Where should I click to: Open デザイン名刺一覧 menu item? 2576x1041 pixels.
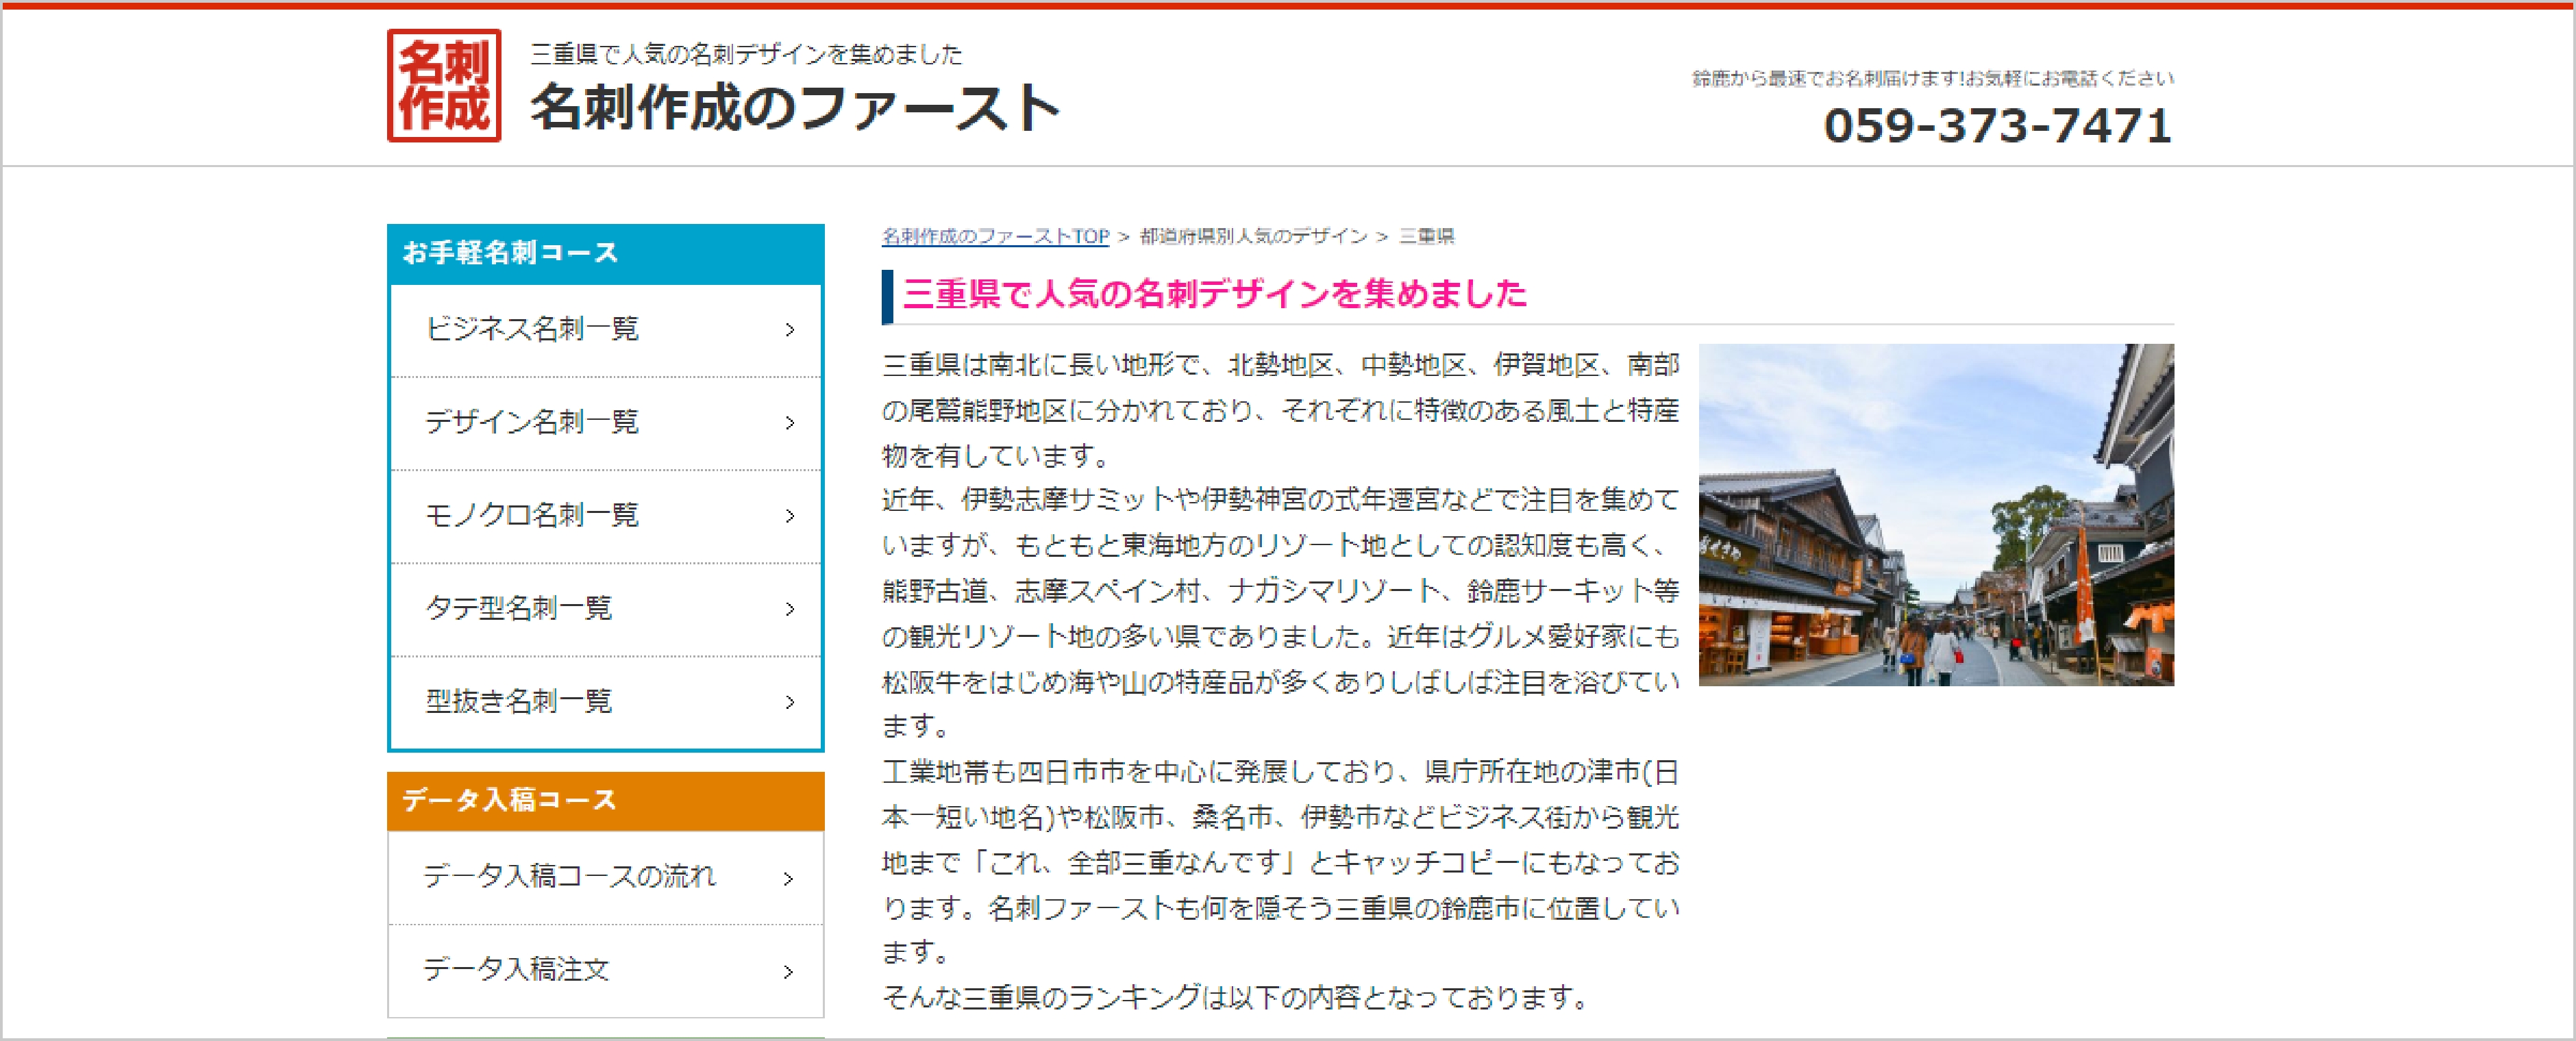coord(606,423)
